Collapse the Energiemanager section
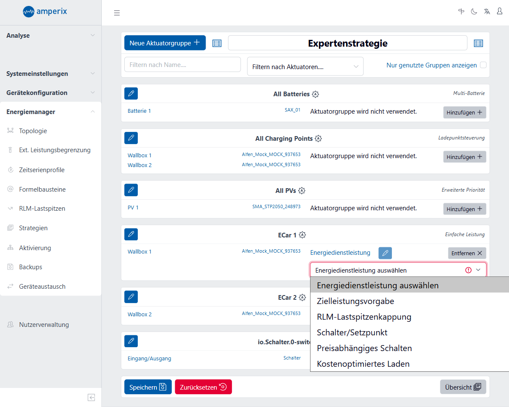This screenshot has width=509, height=407. pyautogui.click(x=50, y=112)
